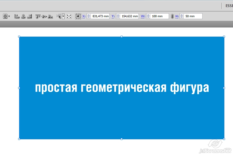Click the bottom-right selection handle of rectangle

[224, 139]
